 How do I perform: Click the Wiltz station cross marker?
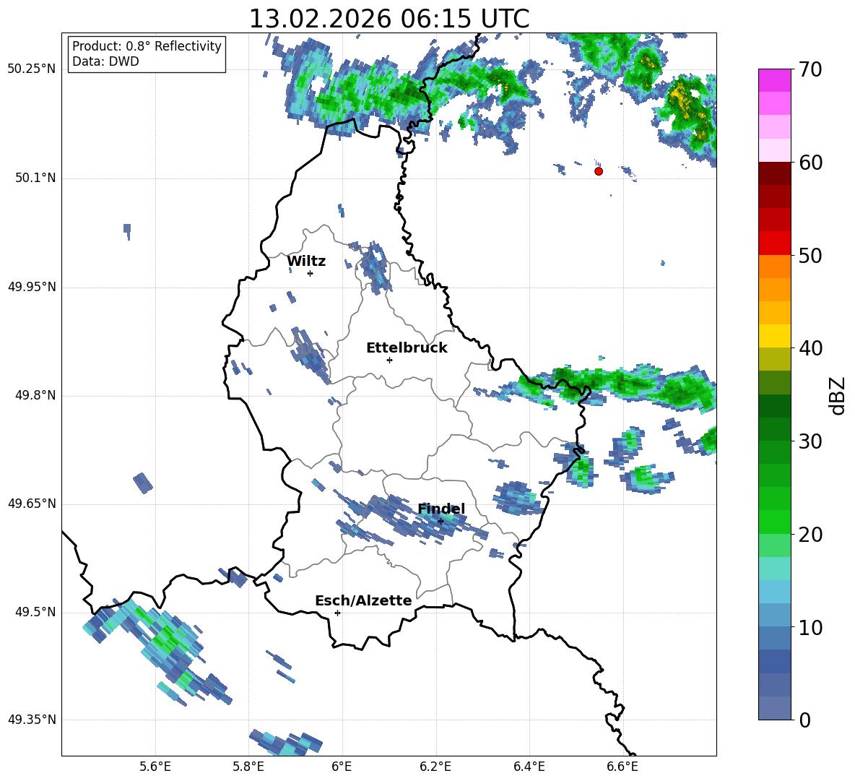point(311,273)
